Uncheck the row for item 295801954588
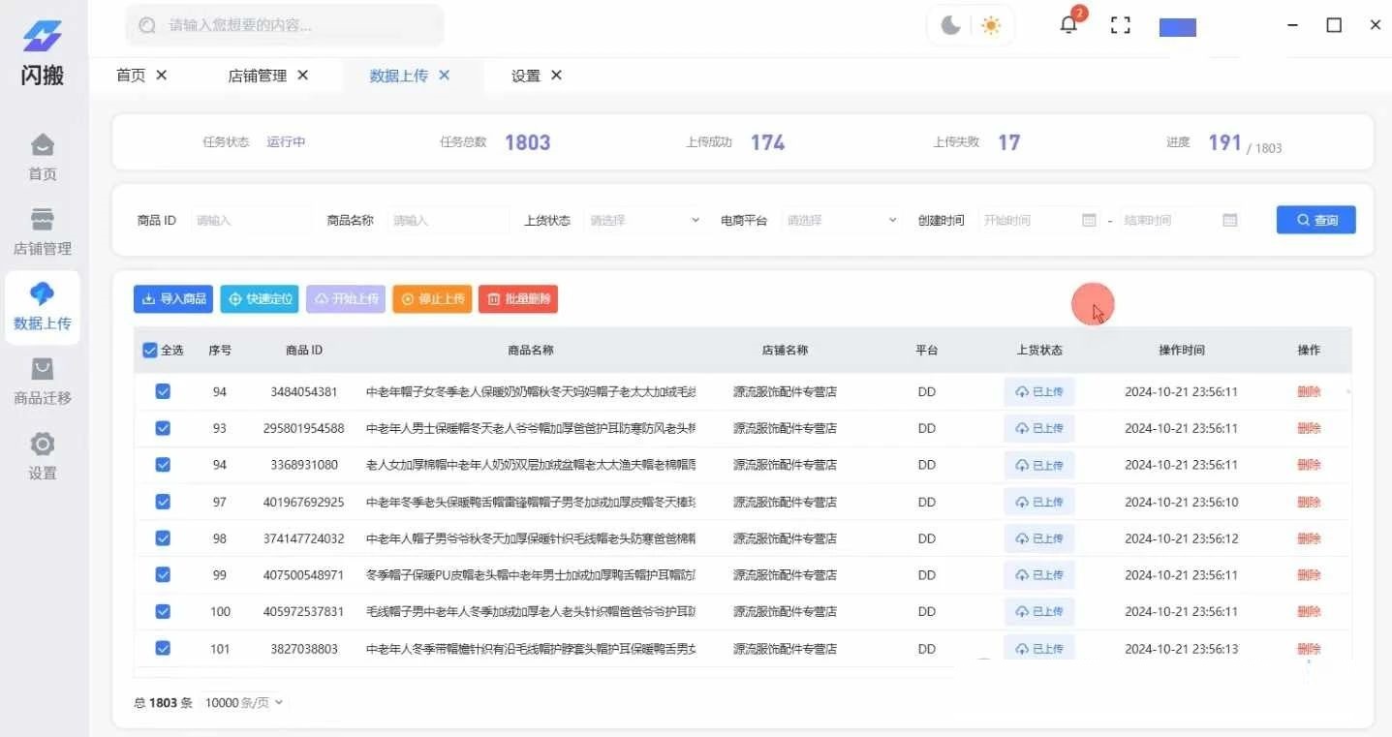The width and height of the screenshot is (1392, 737). pyautogui.click(x=163, y=428)
